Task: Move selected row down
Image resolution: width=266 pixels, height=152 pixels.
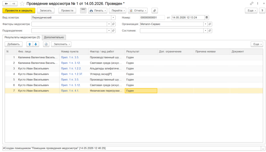Action: tap(36, 44)
